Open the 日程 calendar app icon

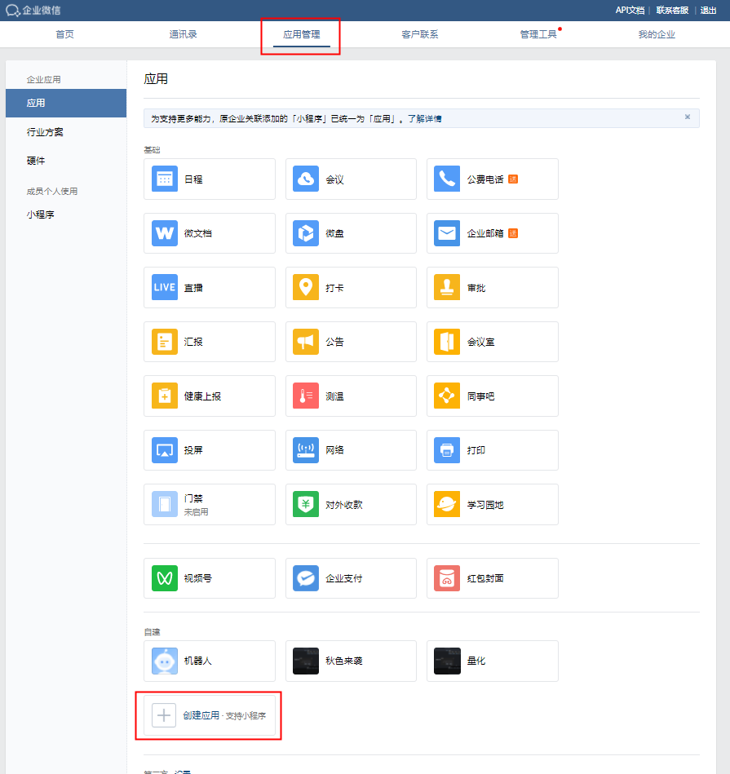[165, 179]
